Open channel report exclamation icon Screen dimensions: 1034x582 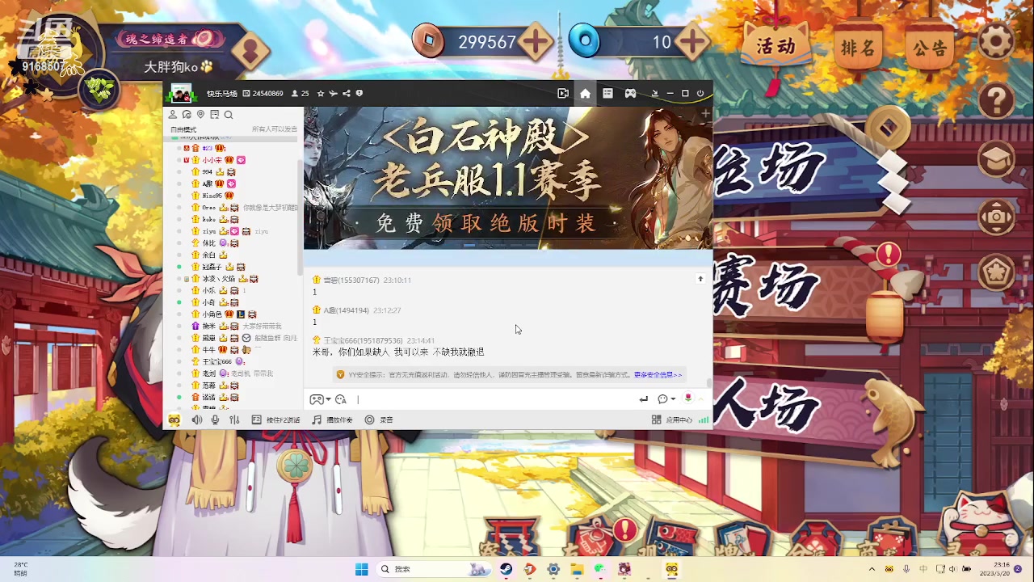click(x=359, y=94)
